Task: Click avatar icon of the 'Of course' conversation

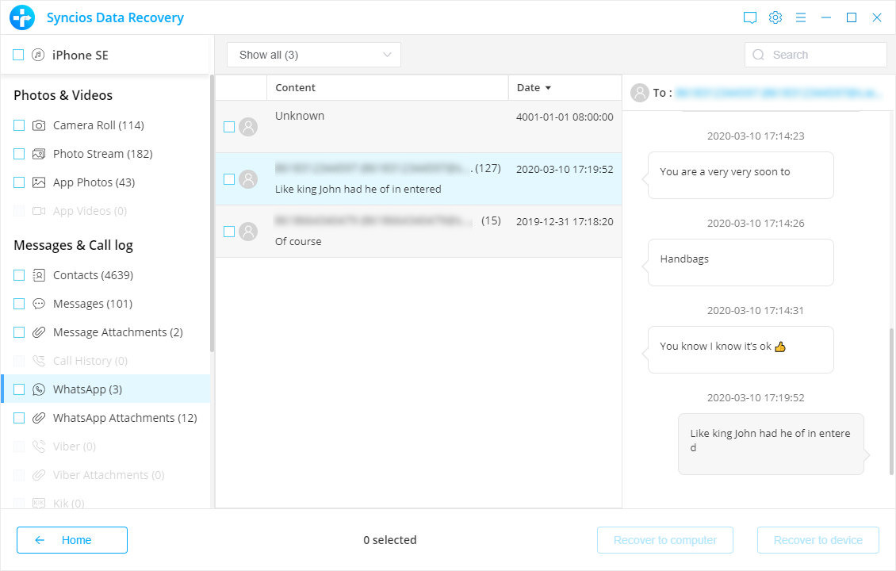Action: (248, 232)
